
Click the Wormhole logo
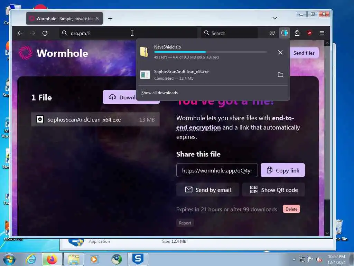point(53,53)
